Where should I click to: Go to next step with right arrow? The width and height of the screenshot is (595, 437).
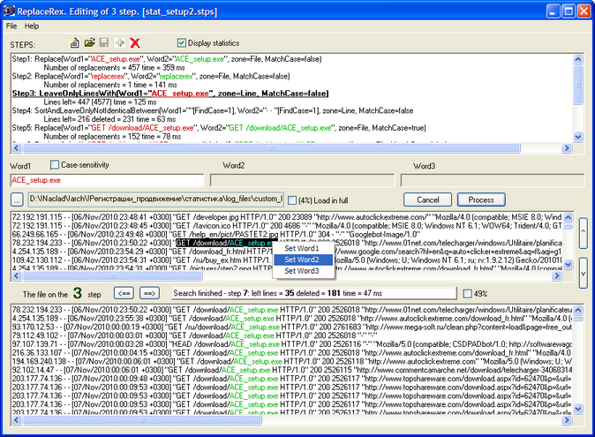(x=150, y=293)
